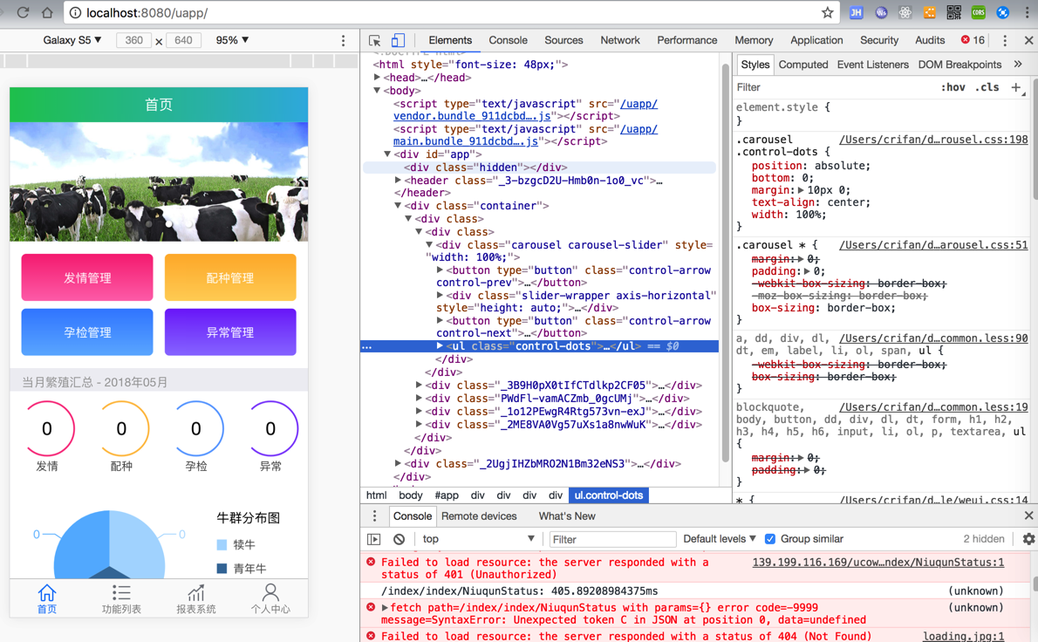Open the Galaxy S5 device dropdown
Screen dimensions: 1038x642
tap(72, 40)
